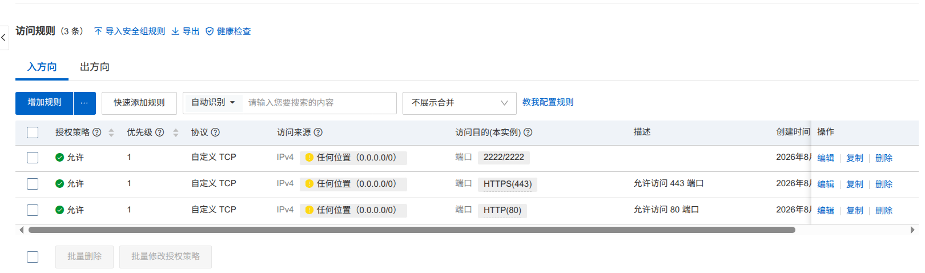Click warning icon in HTTPS(443) row source
This screenshot has width=925, height=273.
309,184
